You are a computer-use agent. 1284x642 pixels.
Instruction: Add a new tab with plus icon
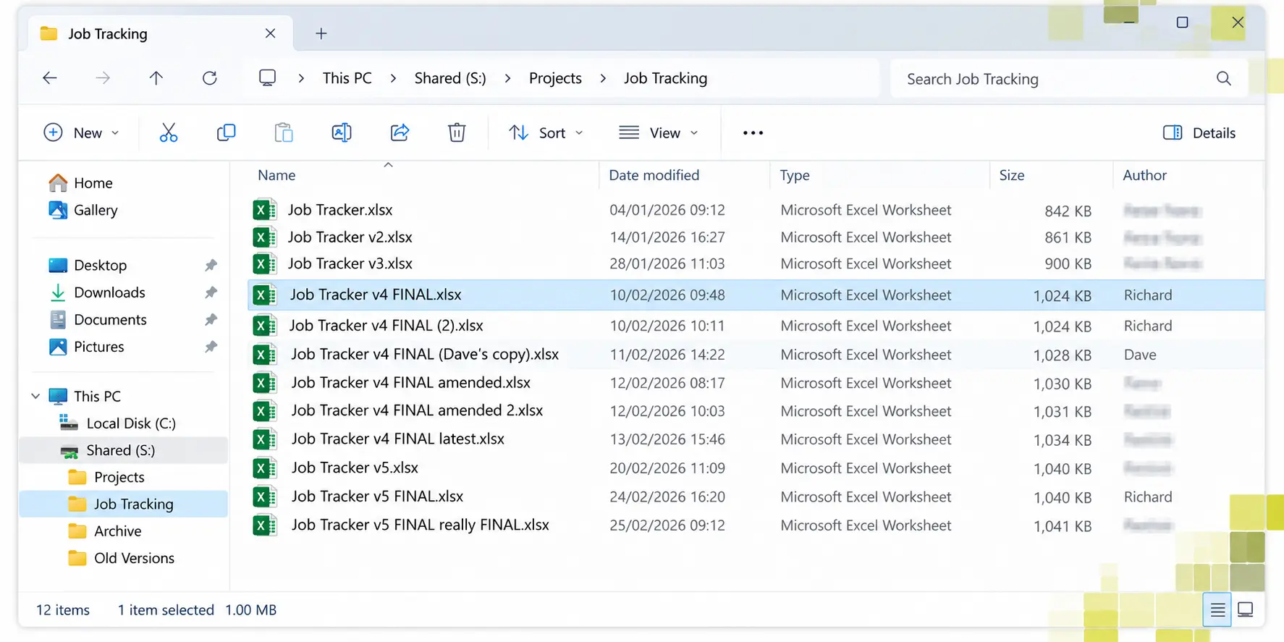pyautogui.click(x=321, y=33)
